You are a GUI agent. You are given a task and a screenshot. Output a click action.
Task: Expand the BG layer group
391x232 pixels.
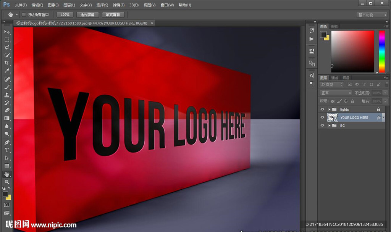point(329,126)
